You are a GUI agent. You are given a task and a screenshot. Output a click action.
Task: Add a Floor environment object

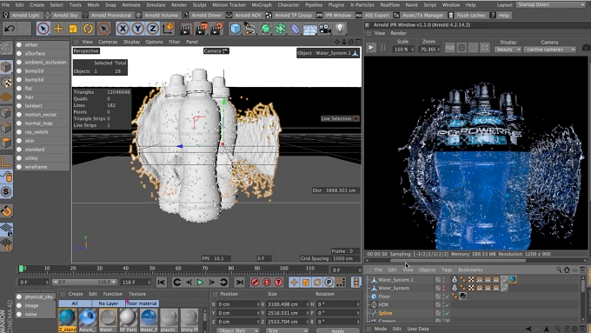coord(309,29)
